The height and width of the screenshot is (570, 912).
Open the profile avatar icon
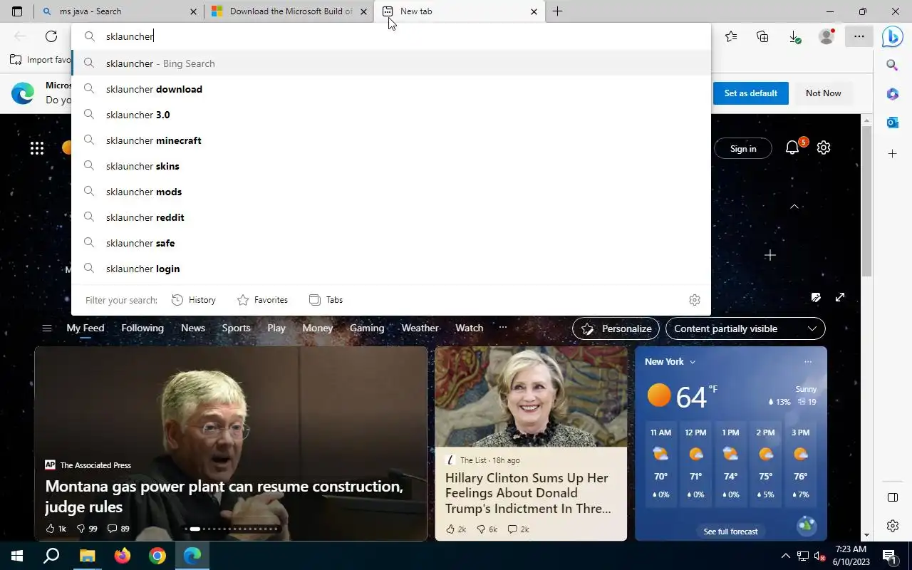[x=826, y=36]
